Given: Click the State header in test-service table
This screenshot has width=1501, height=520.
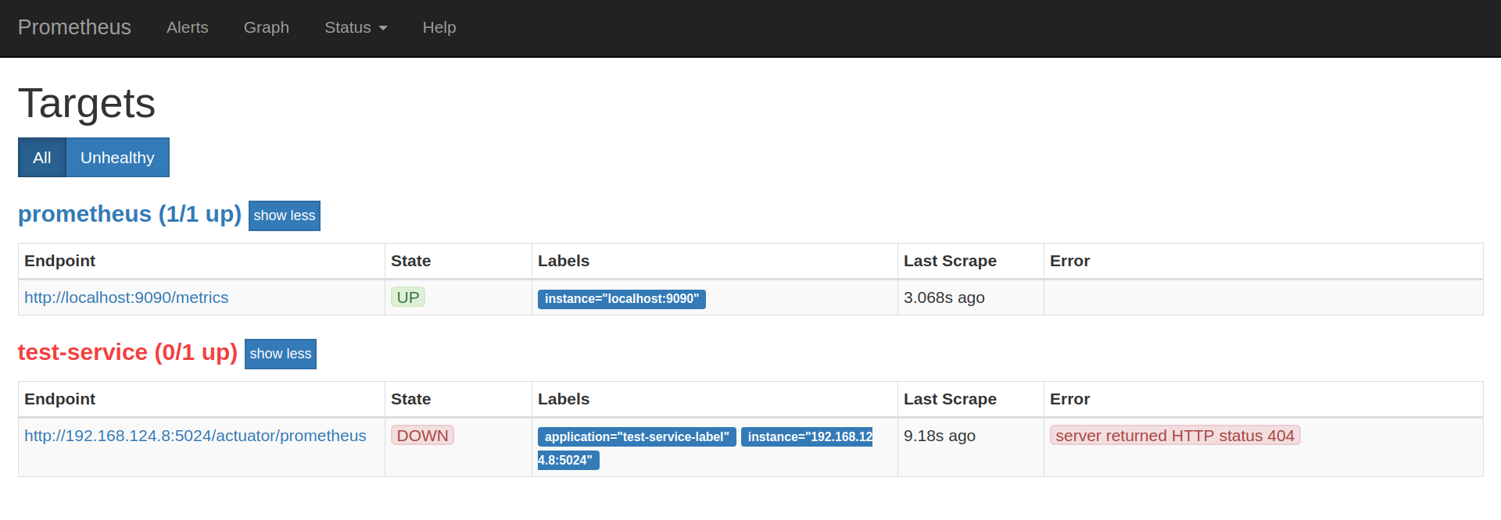Looking at the screenshot, I should (411, 399).
